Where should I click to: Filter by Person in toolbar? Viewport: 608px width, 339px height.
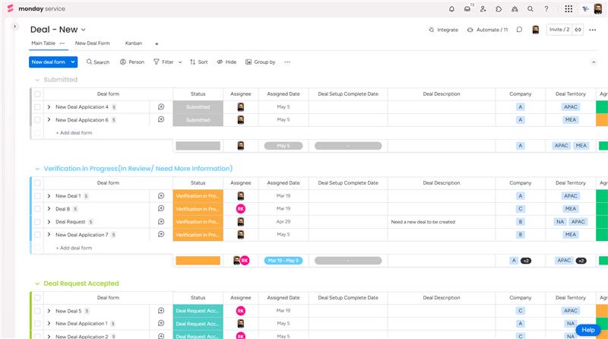pos(131,62)
